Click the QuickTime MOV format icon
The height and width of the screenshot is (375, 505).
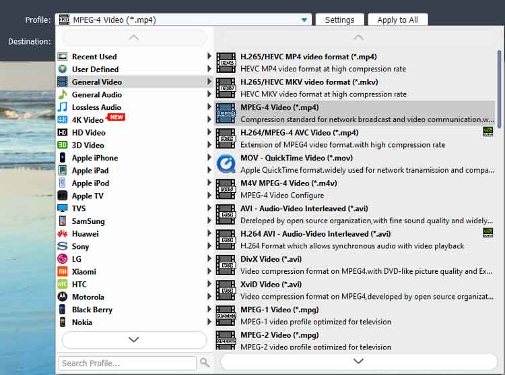[x=226, y=164]
